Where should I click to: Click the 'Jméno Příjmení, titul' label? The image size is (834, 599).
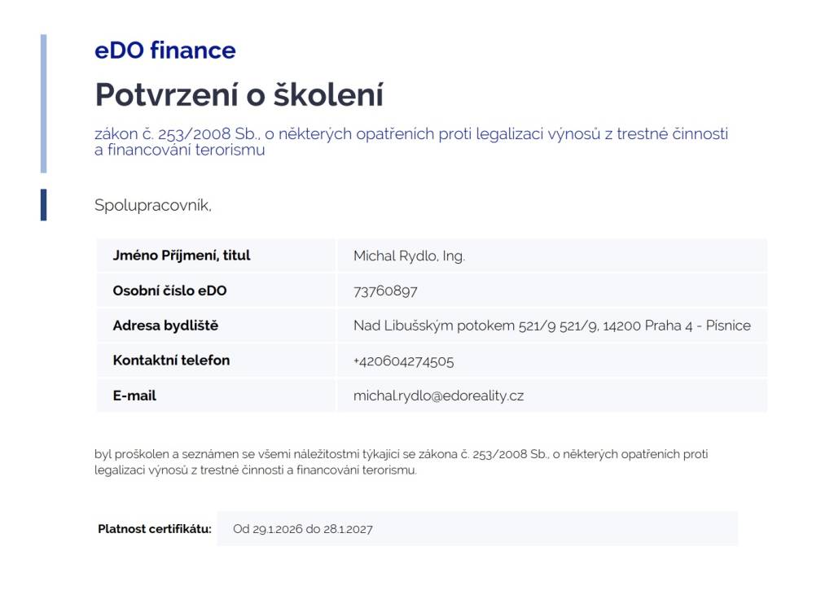(x=182, y=256)
